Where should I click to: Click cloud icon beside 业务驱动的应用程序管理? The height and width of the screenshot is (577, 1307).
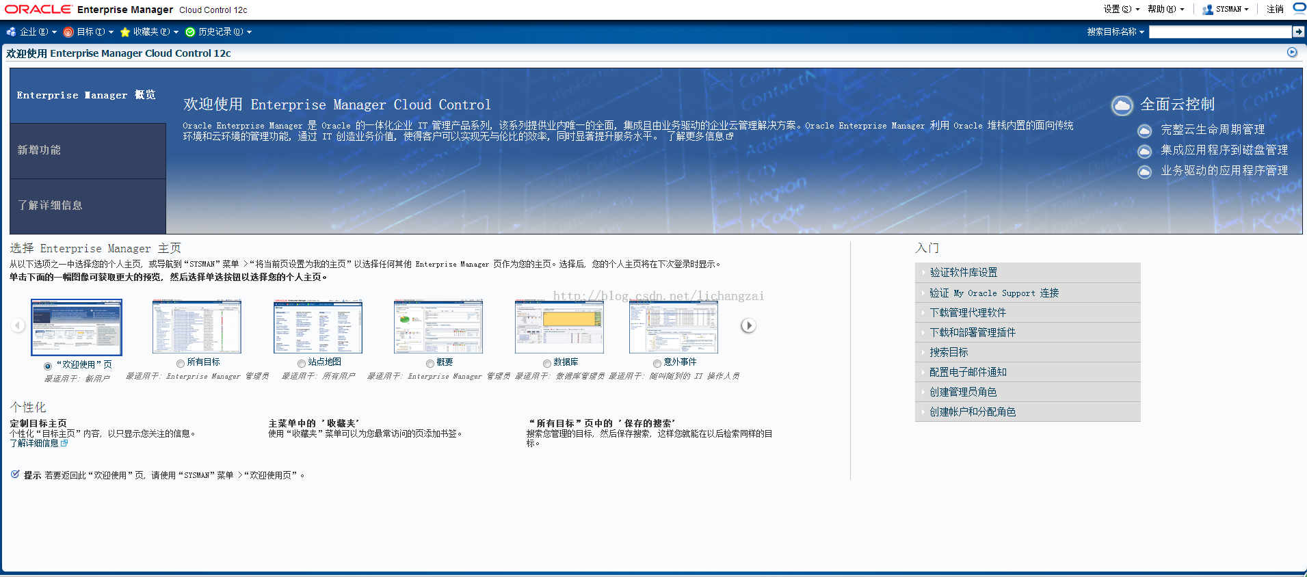coord(1144,172)
